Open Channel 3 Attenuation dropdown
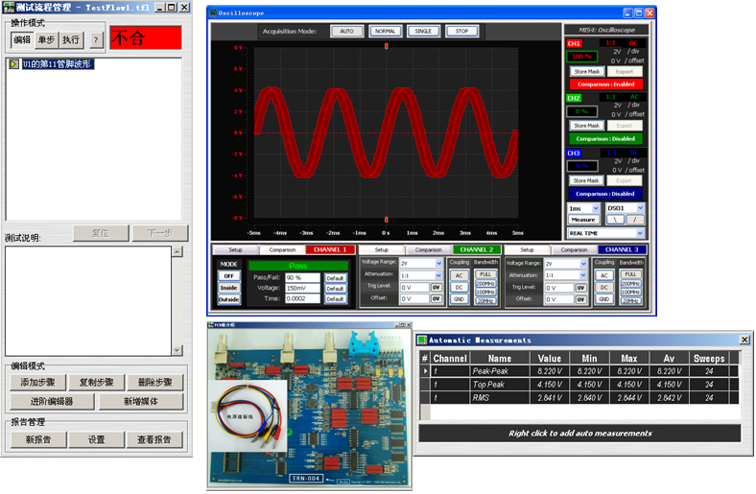756x494 pixels. pos(583,275)
